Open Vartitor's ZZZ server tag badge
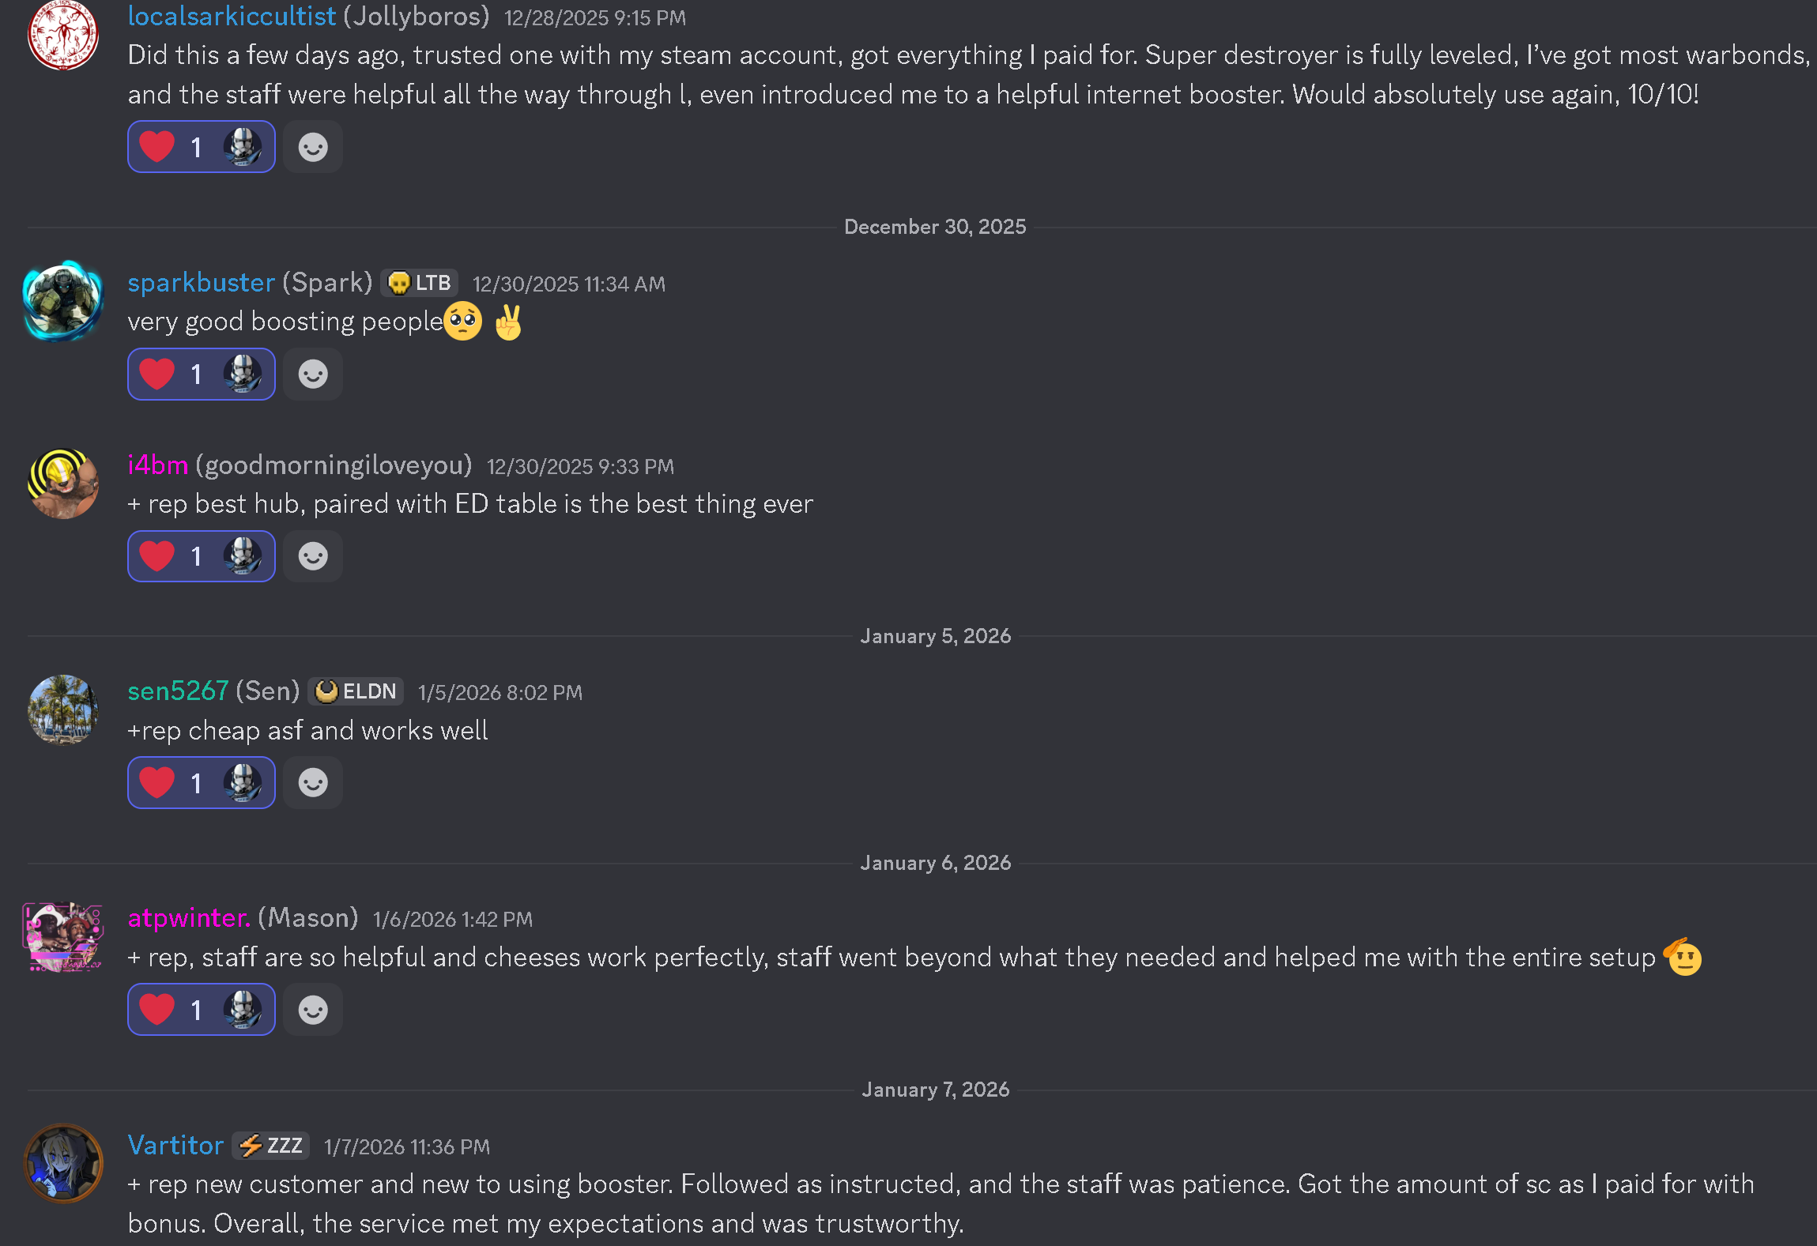Image resolution: width=1817 pixels, height=1246 pixels. pyautogui.click(x=270, y=1146)
